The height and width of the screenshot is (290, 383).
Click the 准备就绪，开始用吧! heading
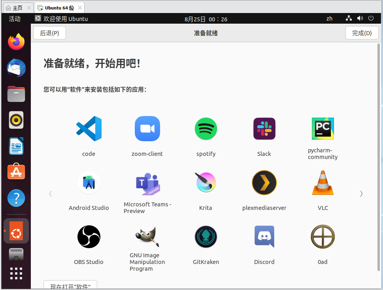[x=92, y=64]
